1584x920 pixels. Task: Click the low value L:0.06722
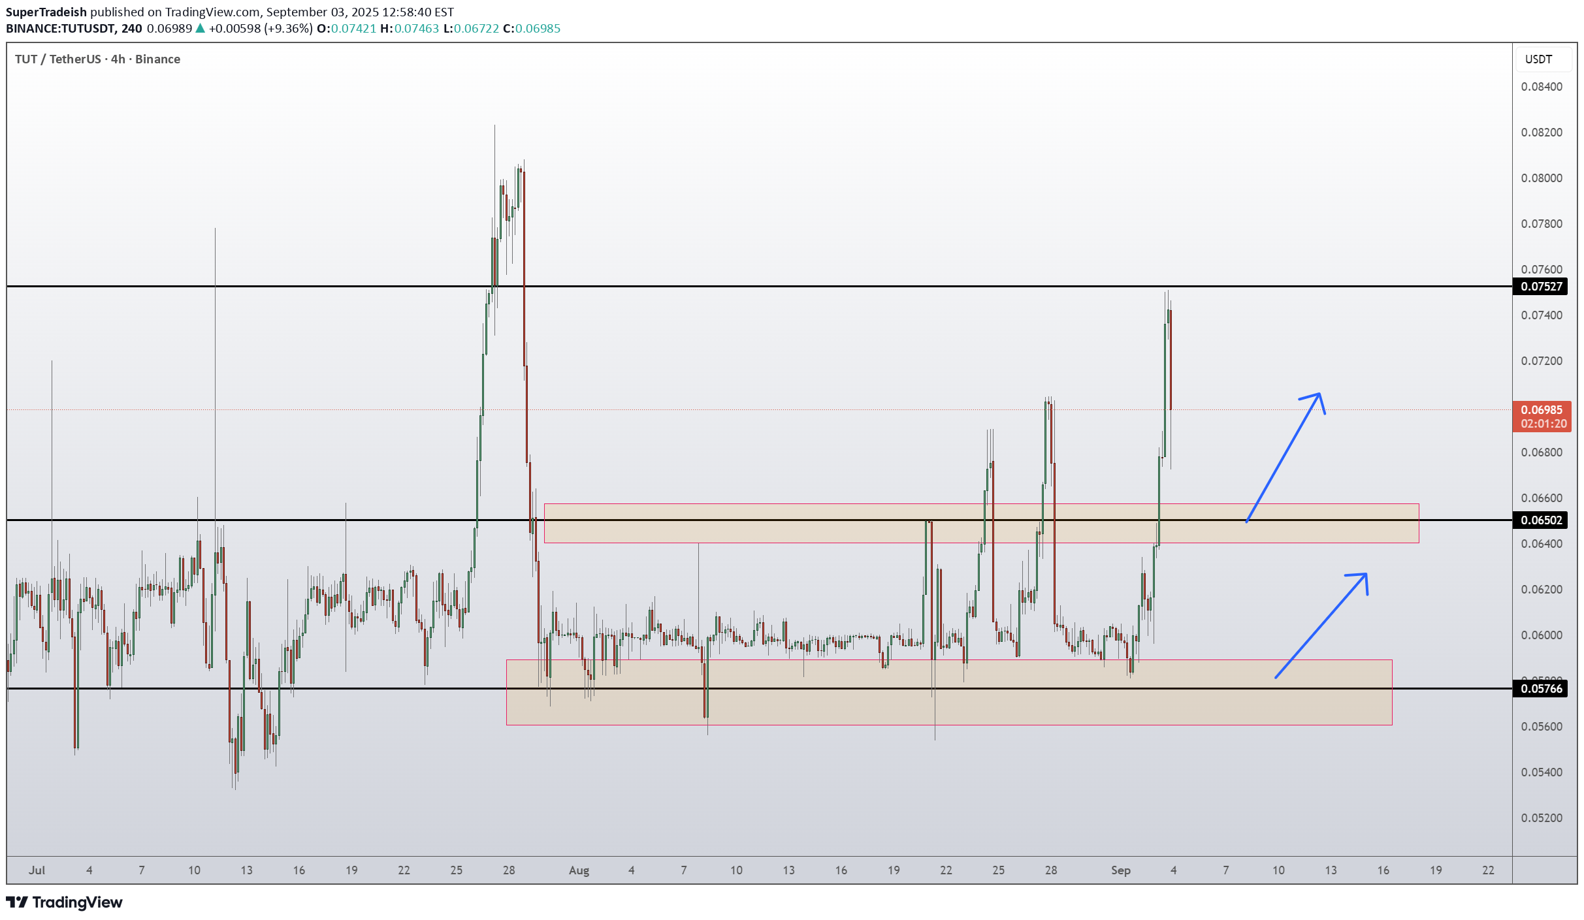click(471, 28)
